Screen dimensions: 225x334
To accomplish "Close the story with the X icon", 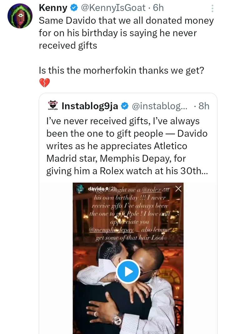I will tap(178, 188).
